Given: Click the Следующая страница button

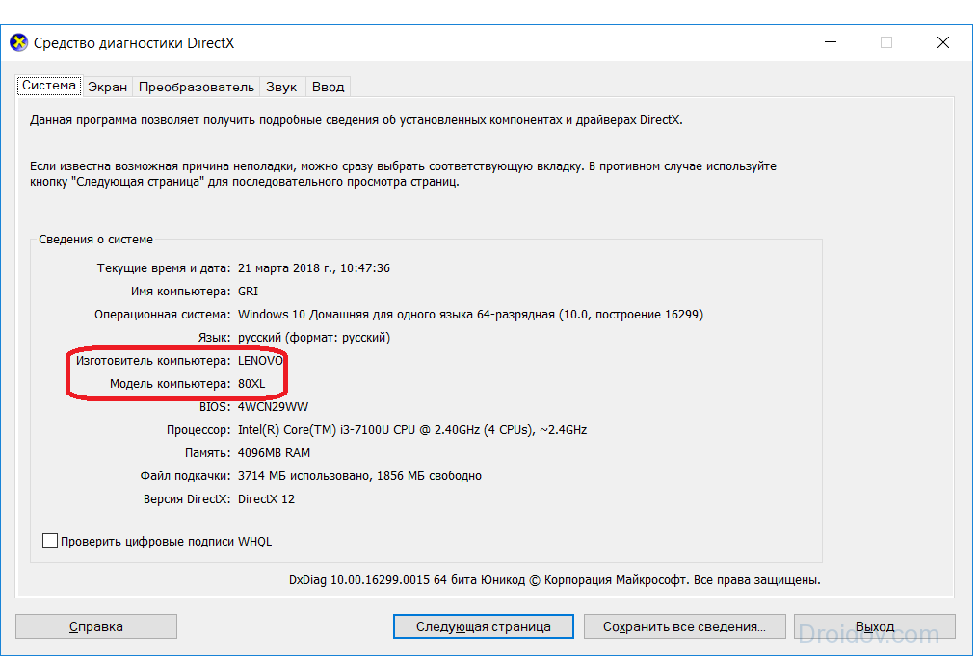Looking at the screenshot, I should tap(483, 626).
